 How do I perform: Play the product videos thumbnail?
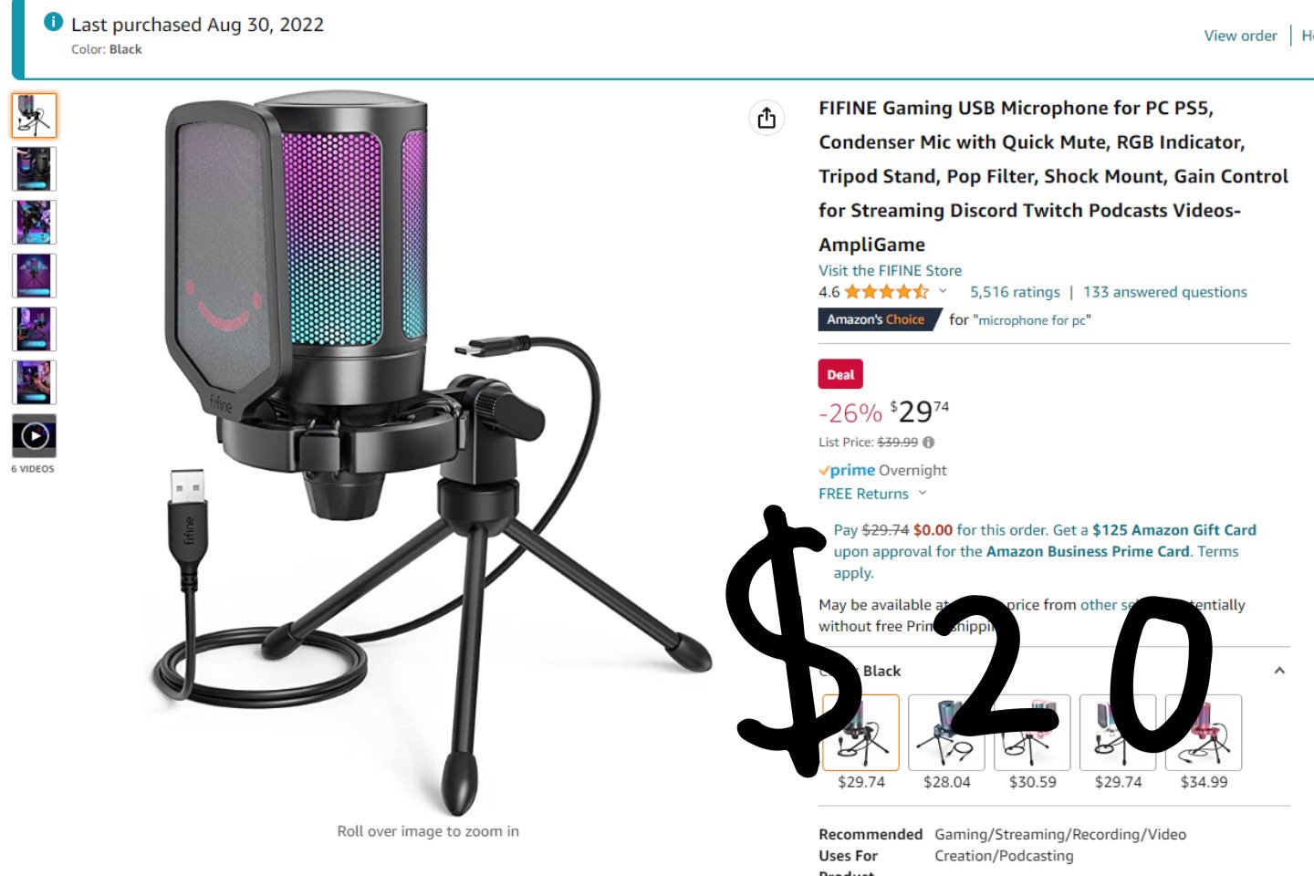[x=35, y=435]
